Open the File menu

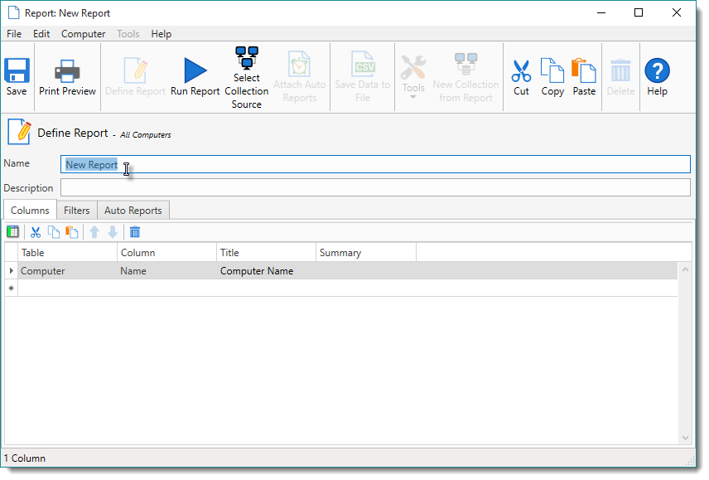click(x=14, y=34)
